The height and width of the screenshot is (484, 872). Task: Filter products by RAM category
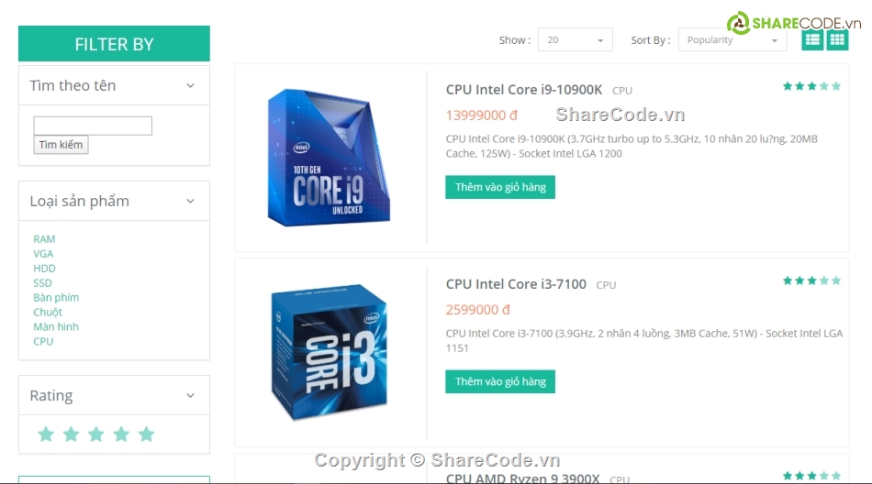click(44, 239)
